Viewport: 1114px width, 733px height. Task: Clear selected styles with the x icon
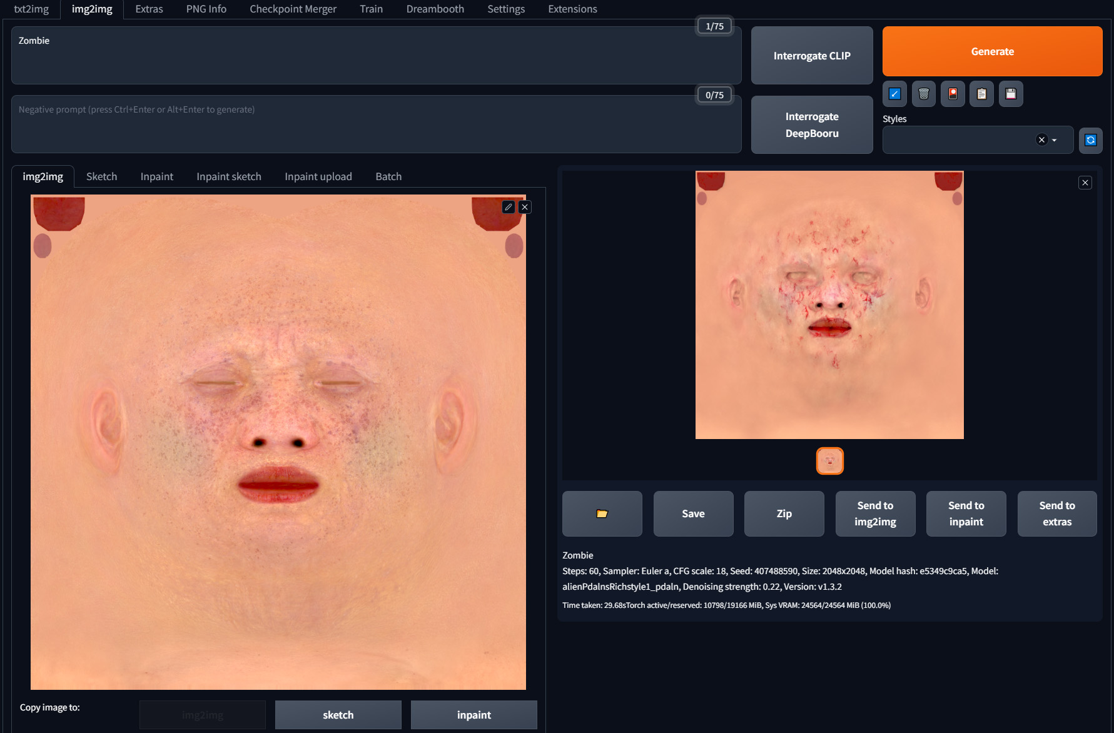pyautogui.click(x=1041, y=140)
